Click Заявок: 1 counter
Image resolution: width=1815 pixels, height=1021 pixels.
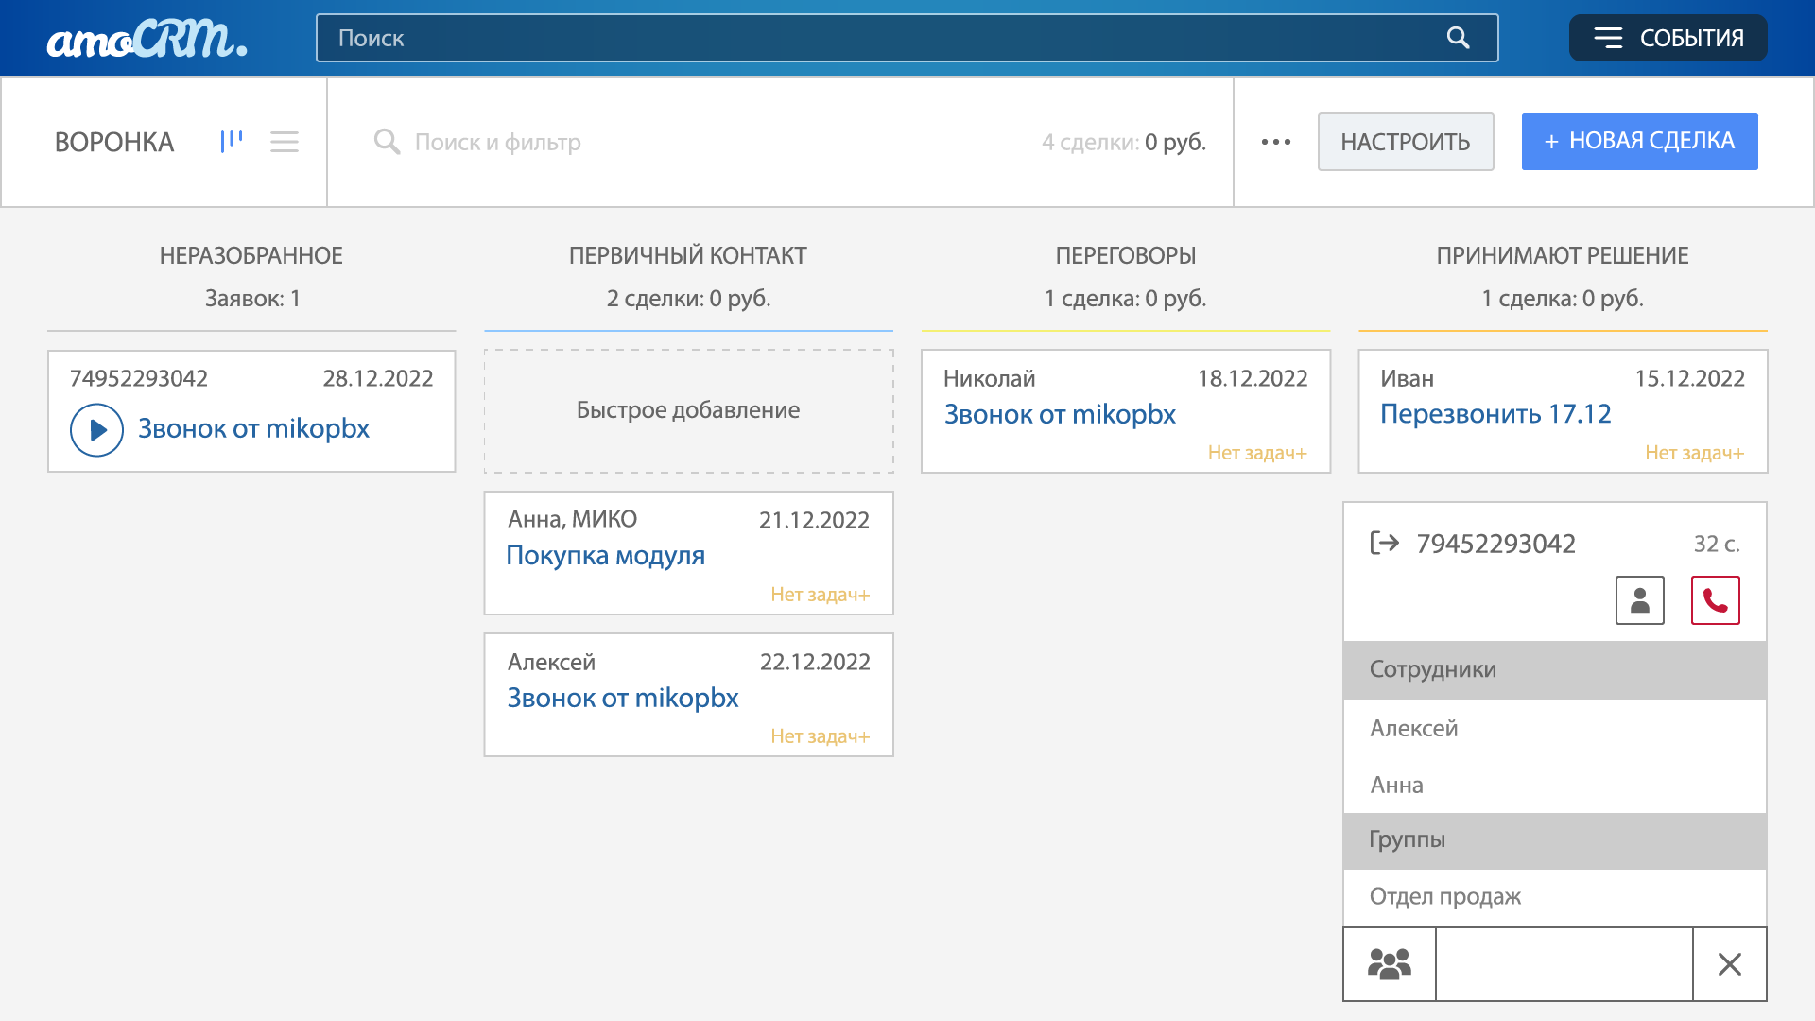tap(252, 299)
